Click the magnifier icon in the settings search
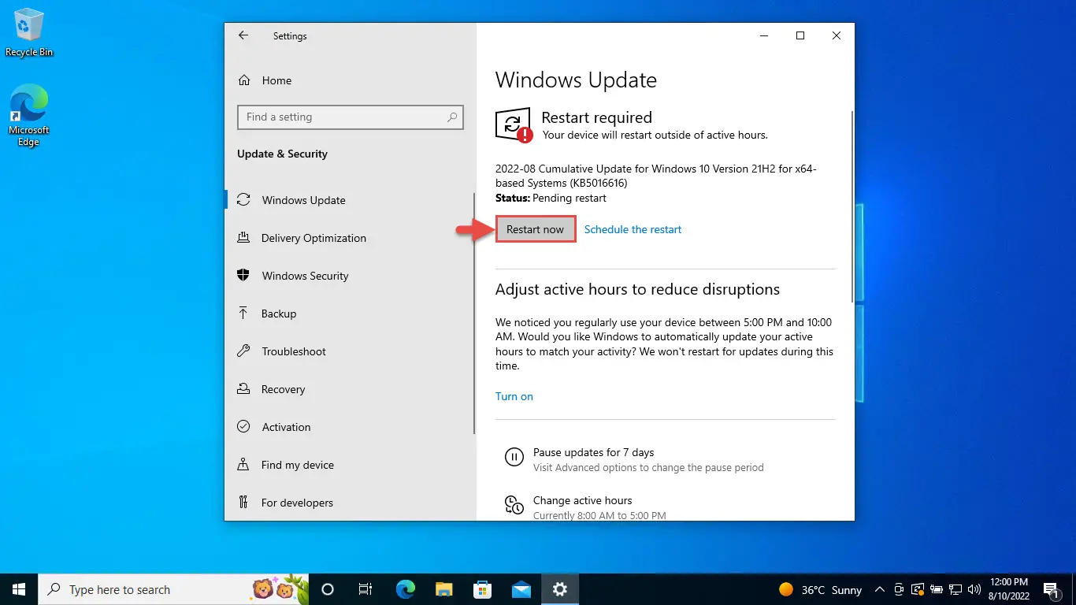Viewport: 1076px width, 605px height. coord(452,117)
